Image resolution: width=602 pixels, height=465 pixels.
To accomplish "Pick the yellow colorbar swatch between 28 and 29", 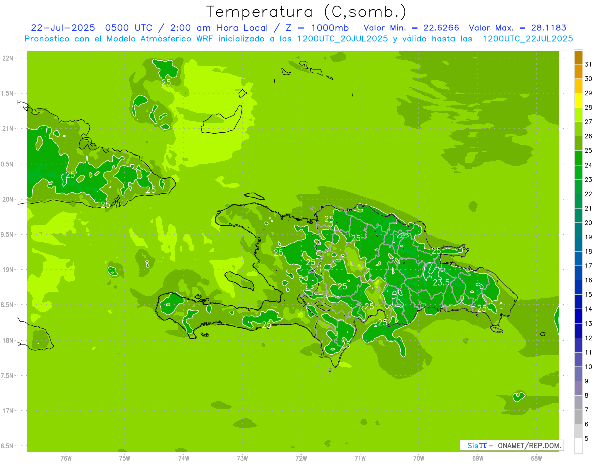I will (578, 100).
